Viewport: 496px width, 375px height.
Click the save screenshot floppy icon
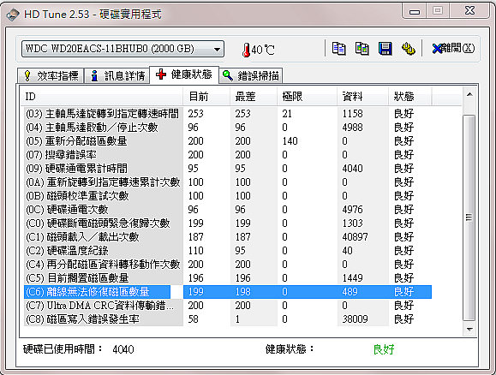(385, 49)
